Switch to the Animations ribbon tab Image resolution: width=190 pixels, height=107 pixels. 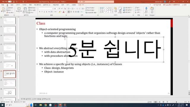[37, 5]
